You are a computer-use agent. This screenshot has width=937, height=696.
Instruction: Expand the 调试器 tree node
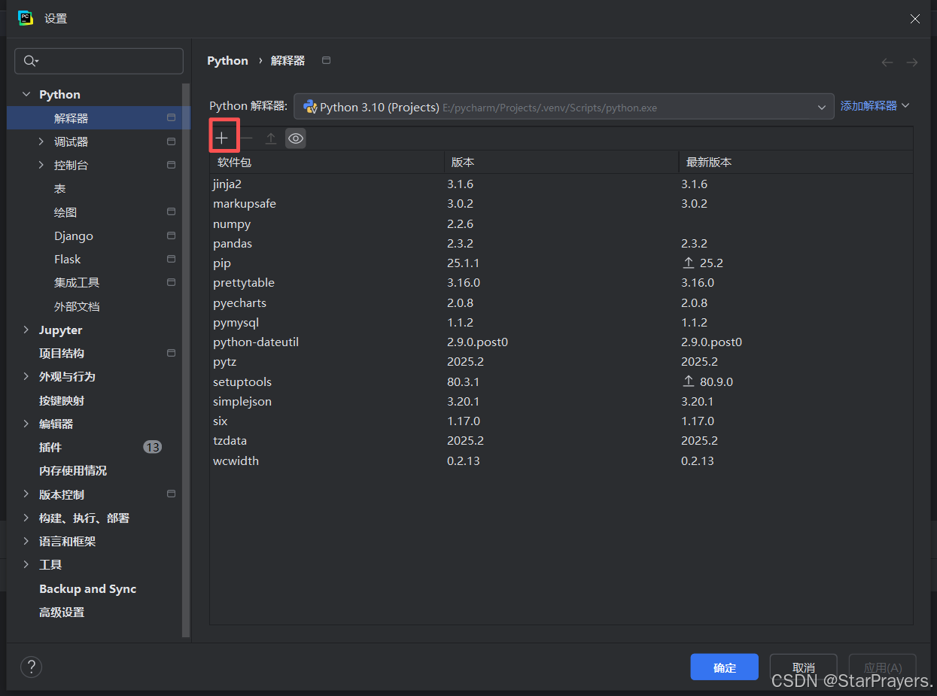click(41, 141)
